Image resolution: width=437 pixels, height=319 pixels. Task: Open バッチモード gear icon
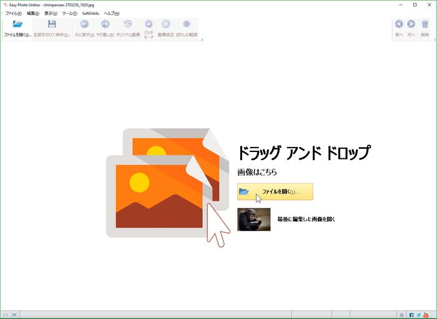[149, 25]
